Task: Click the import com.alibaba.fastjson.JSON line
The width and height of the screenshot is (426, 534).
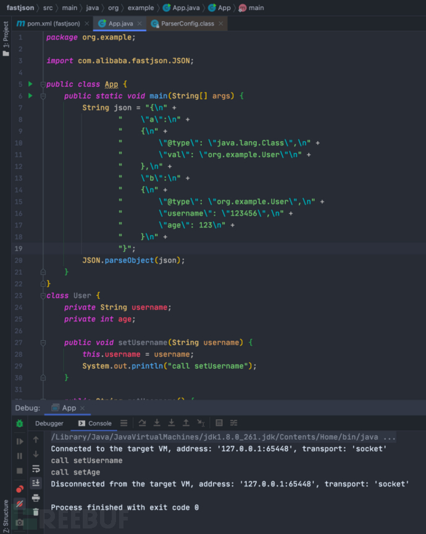Action: coord(120,60)
